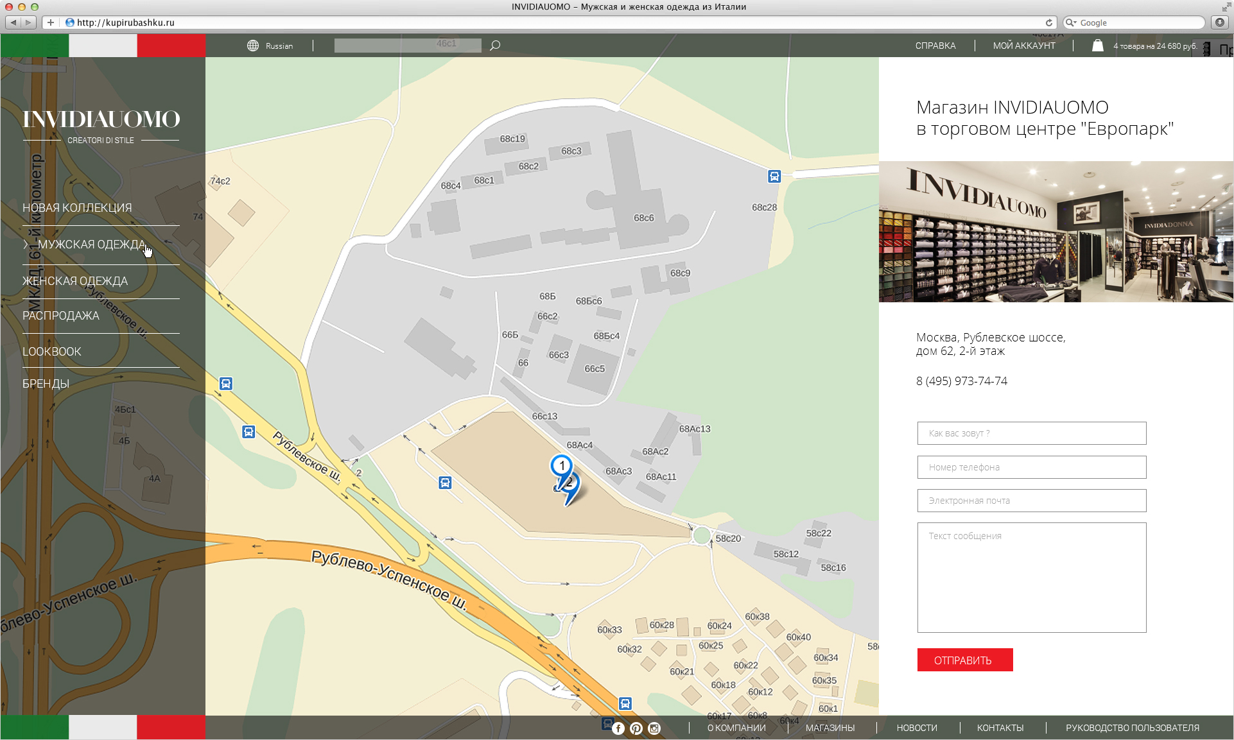Open РАСПРОДАЖА menu item

(61, 316)
